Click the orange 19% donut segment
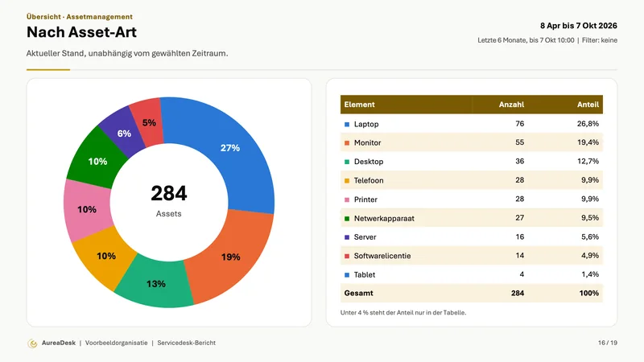644x362 pixels. coord(230,257)
